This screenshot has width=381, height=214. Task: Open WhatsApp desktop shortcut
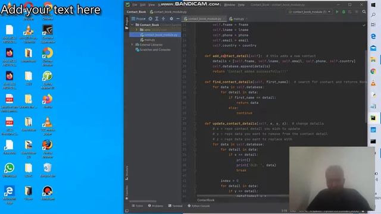click(10, 171)
